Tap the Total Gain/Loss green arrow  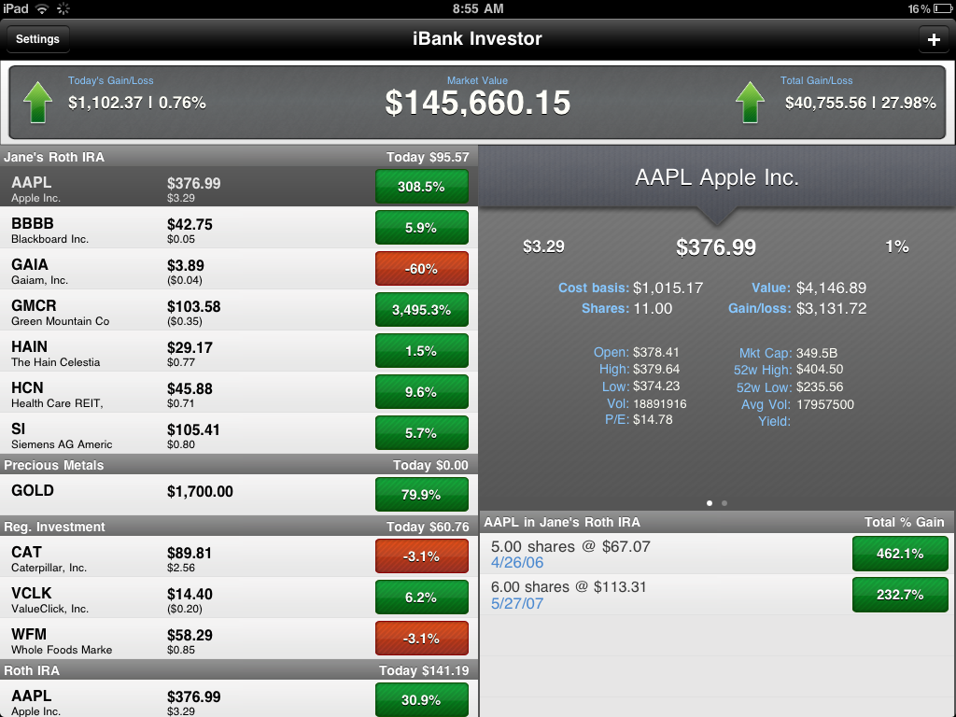[751, 102]
